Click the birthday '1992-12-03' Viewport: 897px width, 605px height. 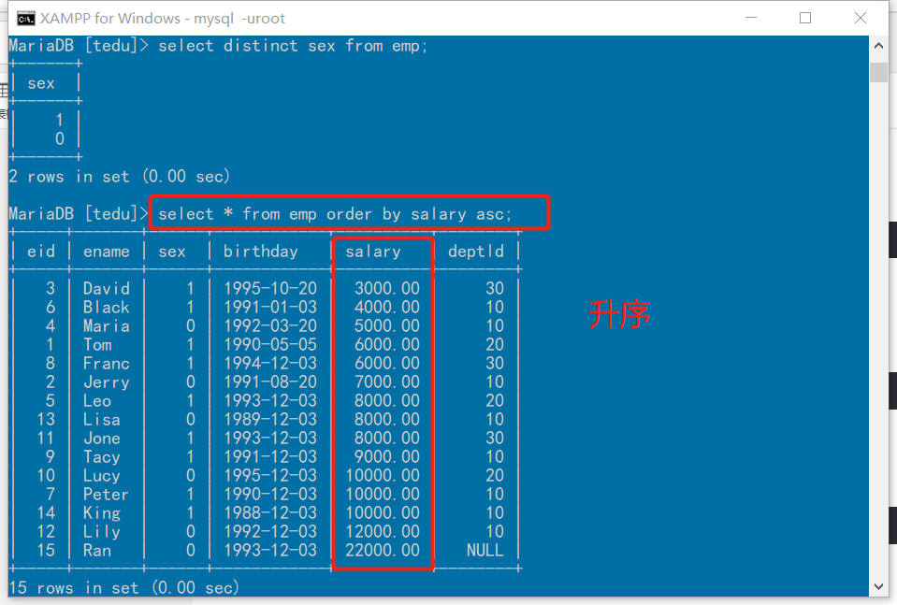[270, 532]
